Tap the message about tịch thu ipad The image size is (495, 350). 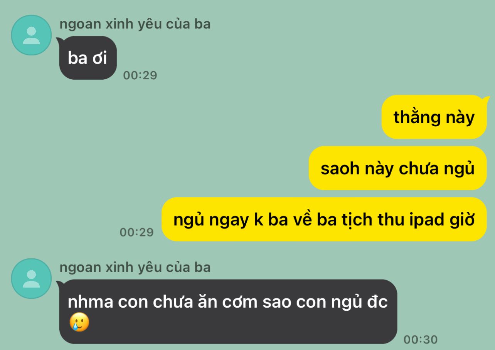click(324, 219)
